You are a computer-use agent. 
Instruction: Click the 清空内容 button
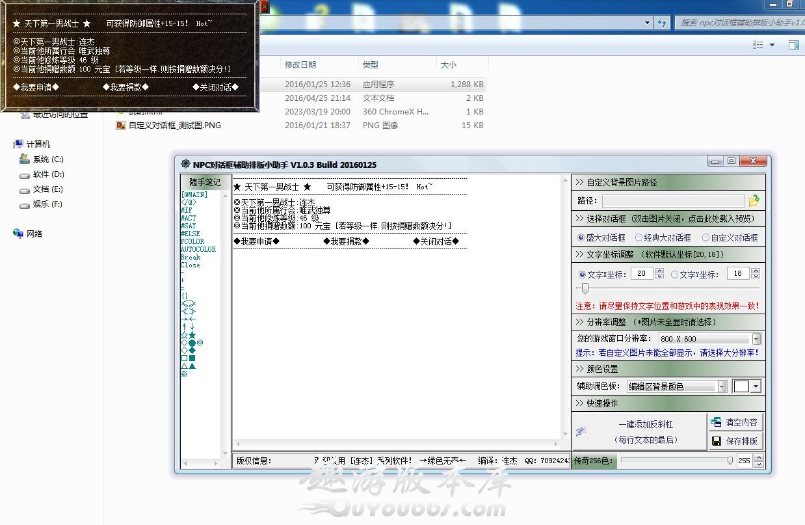[x=735, y=422]
